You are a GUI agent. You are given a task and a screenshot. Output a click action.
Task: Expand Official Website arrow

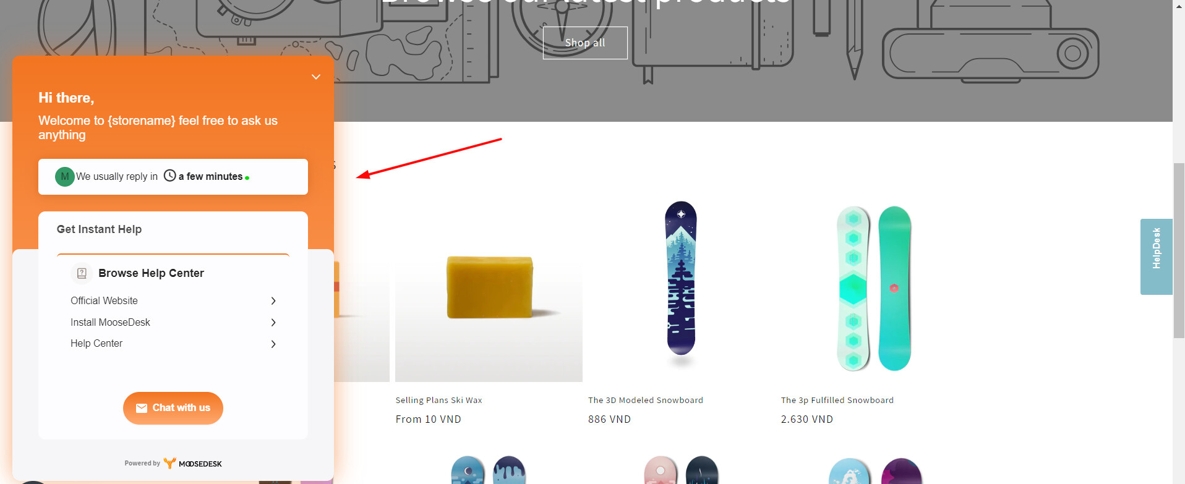coord(273,301)
